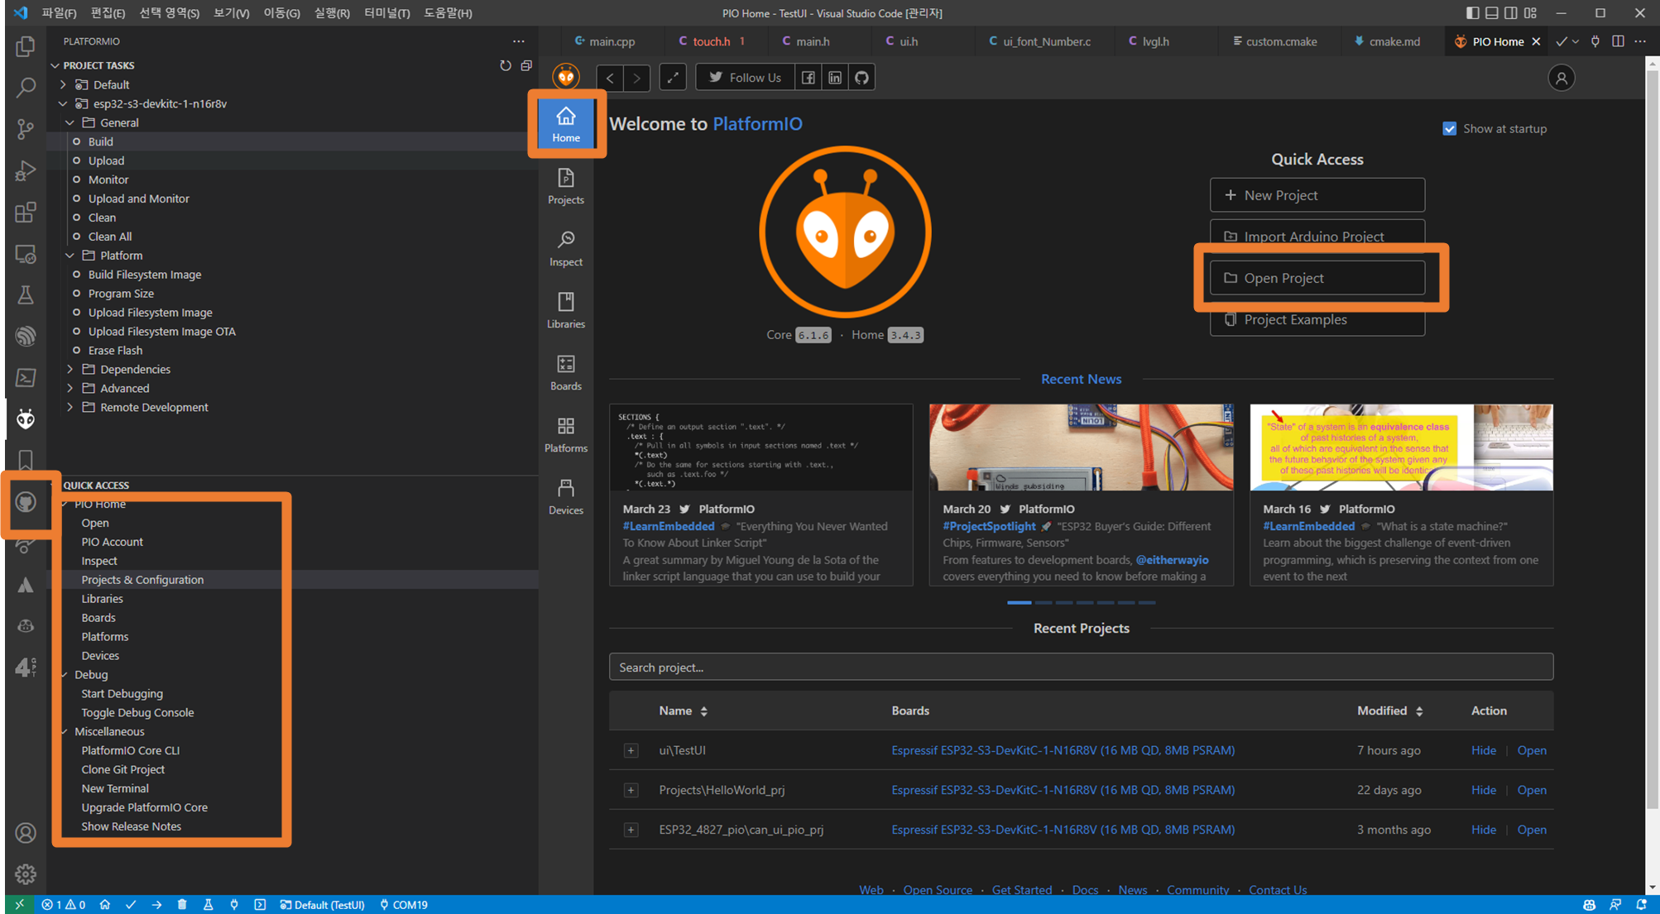
Task: Switch to the touch.h tab
Action: [x=711, y=41]
